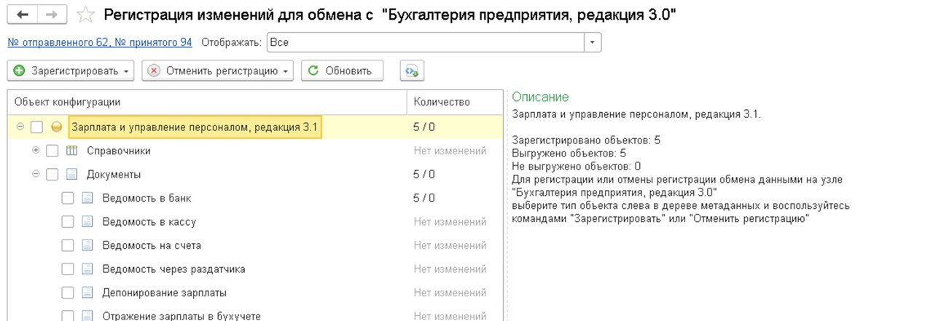
Task: Select the Ведомость через раздатчика row
Action: click(255, 269)
